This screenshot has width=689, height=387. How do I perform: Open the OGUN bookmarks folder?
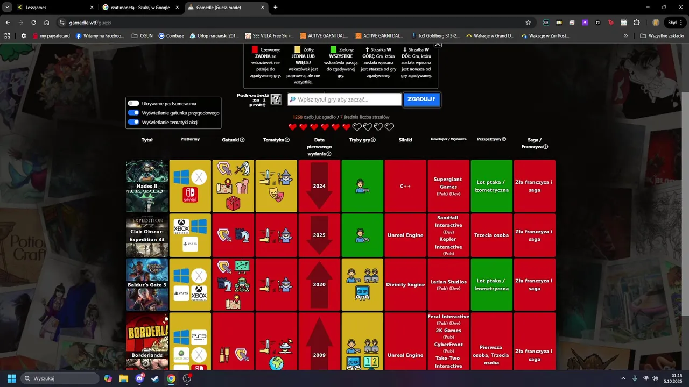point(142,36)
